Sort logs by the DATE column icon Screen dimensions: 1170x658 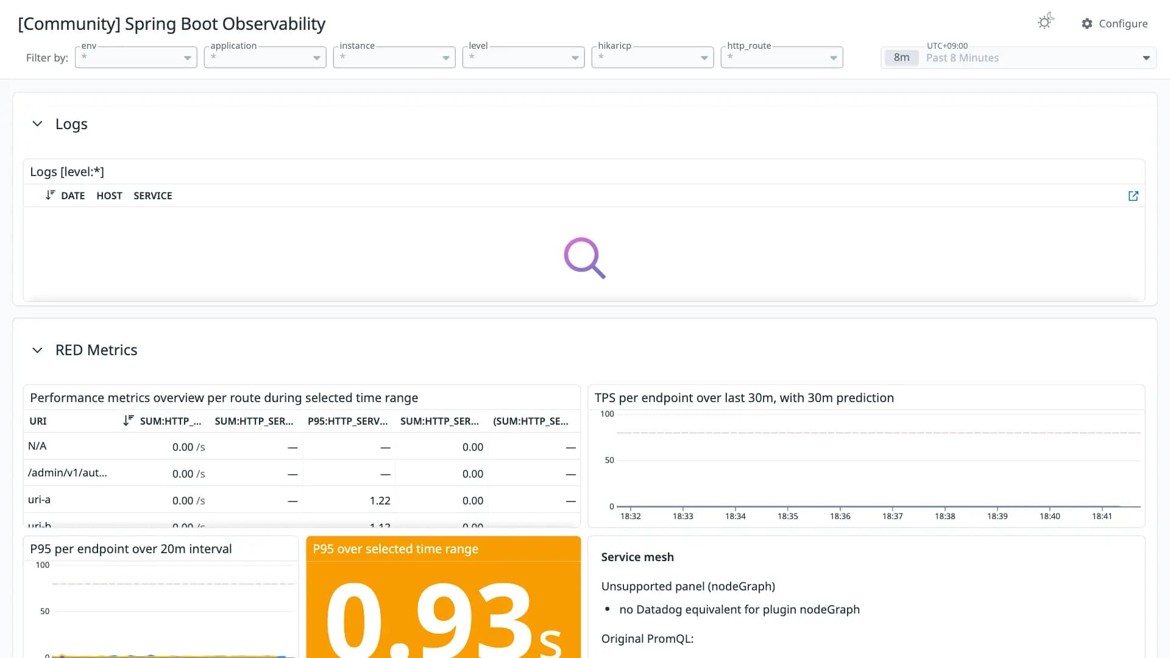(x=50, y=196)
